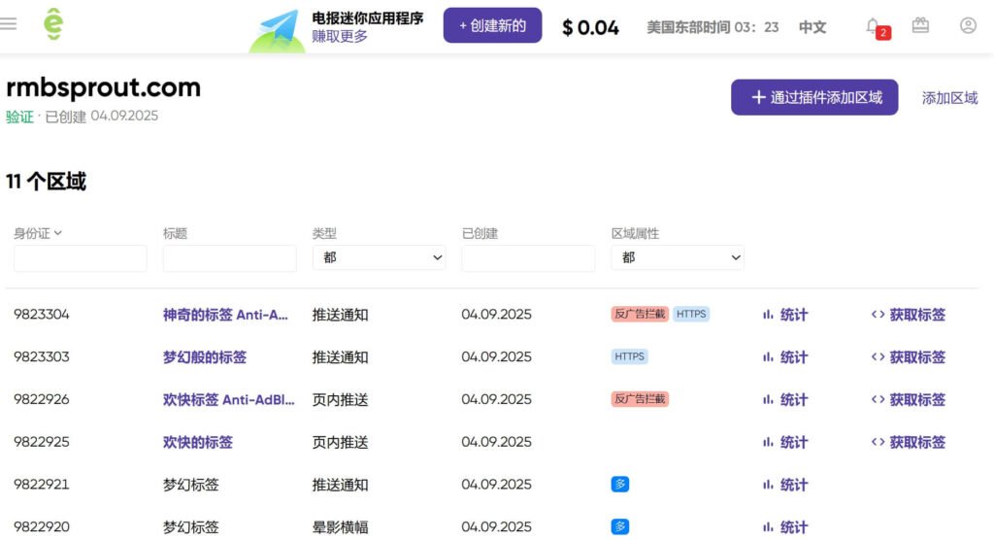Click the 添加区域 link
Viewport: 994px width, 540px height.
(x=949, y=98)
